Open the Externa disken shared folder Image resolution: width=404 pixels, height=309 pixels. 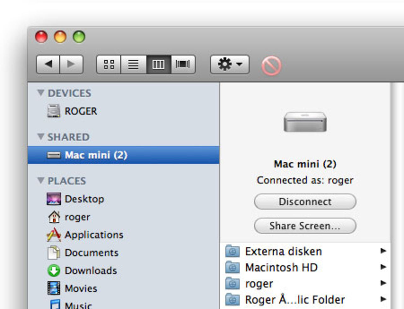tap(283, 251)
